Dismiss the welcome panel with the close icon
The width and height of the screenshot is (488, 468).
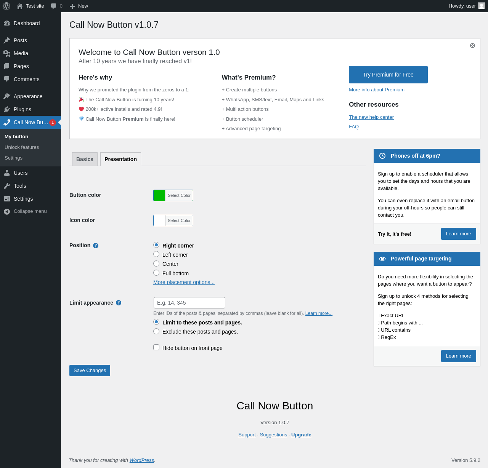pos(472,46)
